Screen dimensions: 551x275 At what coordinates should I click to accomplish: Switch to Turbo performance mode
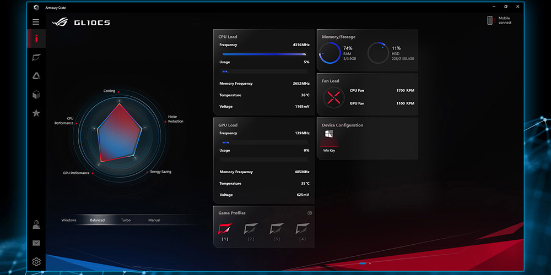point(126,221)
